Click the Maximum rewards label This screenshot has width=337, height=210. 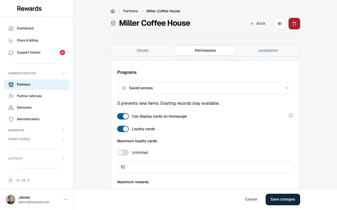point(133,182)
